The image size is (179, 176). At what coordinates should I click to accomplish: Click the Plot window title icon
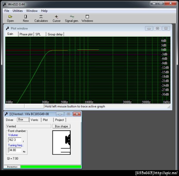click(7, 28)
